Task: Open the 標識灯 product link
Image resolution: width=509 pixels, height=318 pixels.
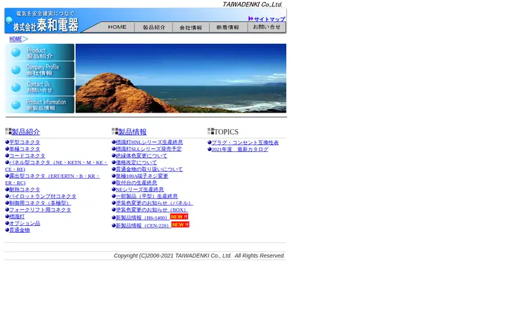Action: [17, 216]
